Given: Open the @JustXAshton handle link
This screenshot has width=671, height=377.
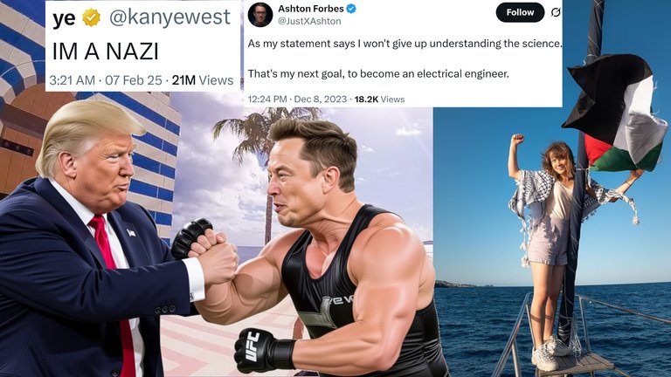Looking at the screenshot, I should pos(309,21).
